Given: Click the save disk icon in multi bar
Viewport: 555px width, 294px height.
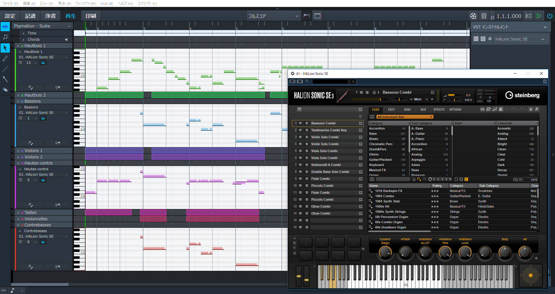Looking at the screenshot, I should [x=299, y=109].
